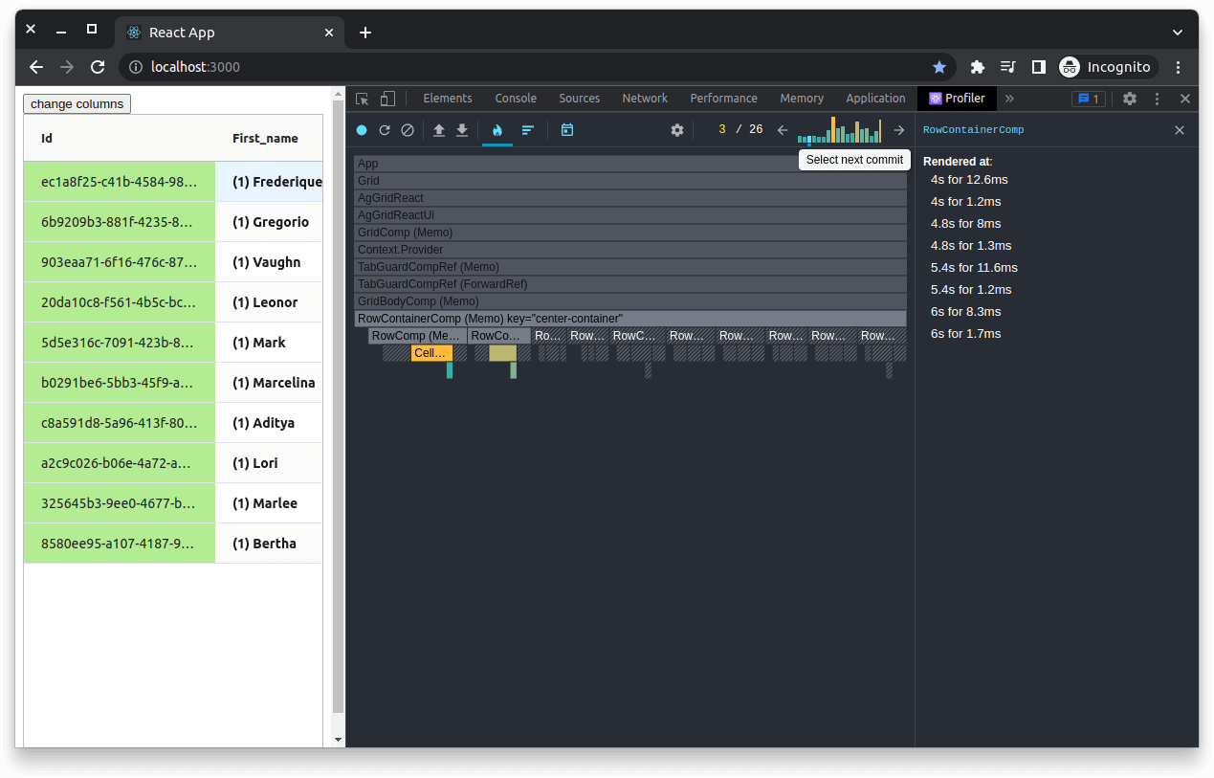The height and width of the screenshot is (778, 1214).
Task: Open DevTools settings gear
Action: pyautogui.click(x=1130, y=99)
